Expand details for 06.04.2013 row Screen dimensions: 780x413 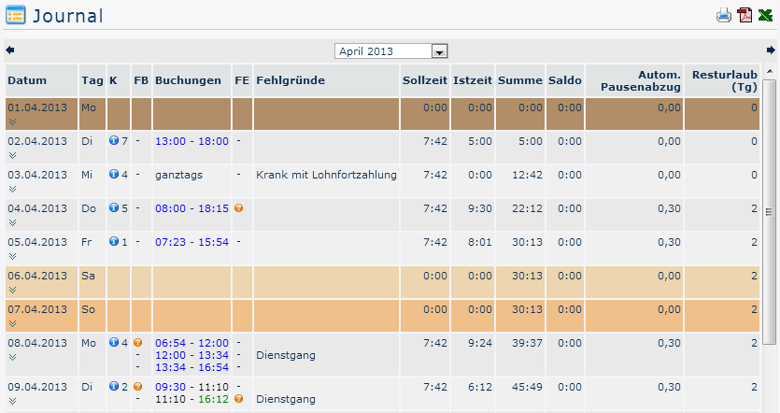(13, 290)
